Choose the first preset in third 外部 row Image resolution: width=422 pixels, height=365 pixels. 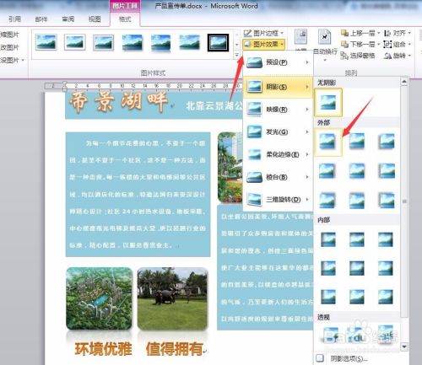coord(327,200)
